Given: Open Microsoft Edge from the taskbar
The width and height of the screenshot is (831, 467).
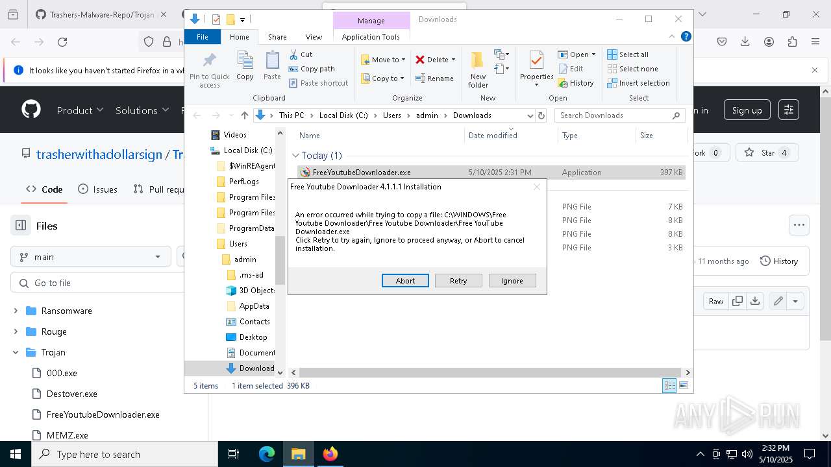Looking at the screenshot, I should click(267, 454).
